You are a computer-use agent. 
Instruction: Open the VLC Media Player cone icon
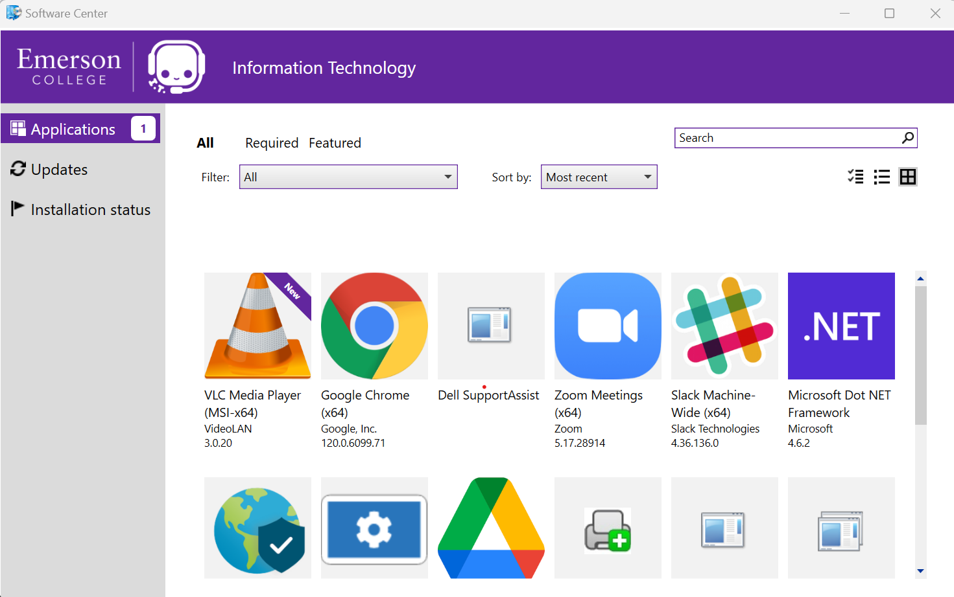click(257, 326)
